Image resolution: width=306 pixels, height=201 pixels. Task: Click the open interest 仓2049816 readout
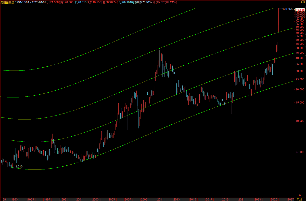tap(126, 2)
